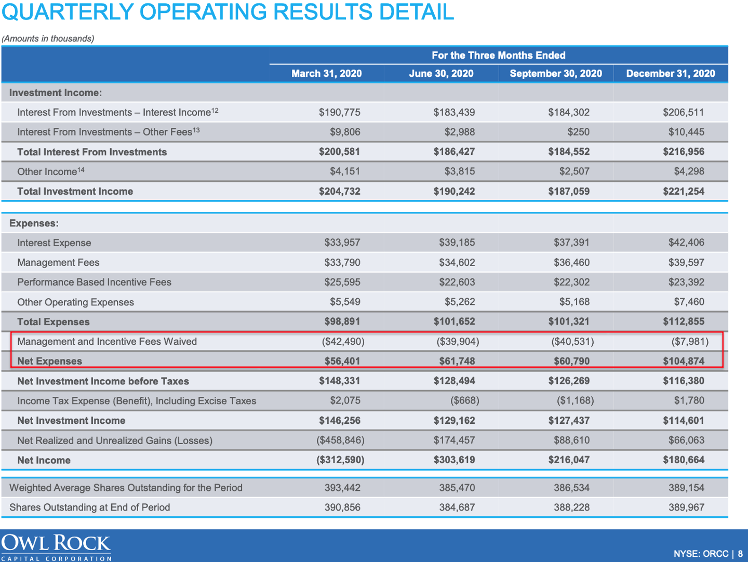The width and height of the screenshot is (748, 562).
Task: Click the Amounts in thousands note
Action: click(x=48, y=38)
